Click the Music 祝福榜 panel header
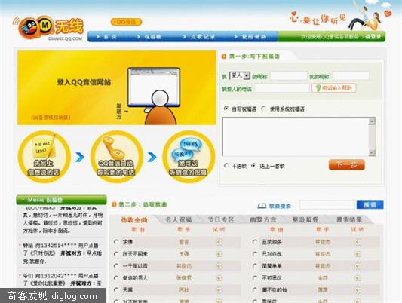Viewport: 402px width, 303px height. [61, 200]
